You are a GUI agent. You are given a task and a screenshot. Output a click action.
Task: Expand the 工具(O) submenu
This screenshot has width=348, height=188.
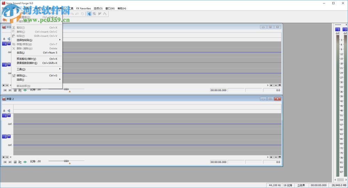tap(37, 69)
